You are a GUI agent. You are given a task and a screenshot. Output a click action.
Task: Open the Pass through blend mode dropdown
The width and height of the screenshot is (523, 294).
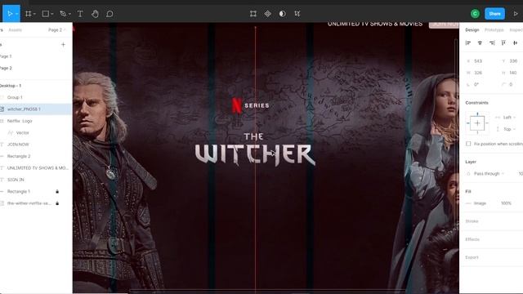pyautogui.click(x=489, y=174)
